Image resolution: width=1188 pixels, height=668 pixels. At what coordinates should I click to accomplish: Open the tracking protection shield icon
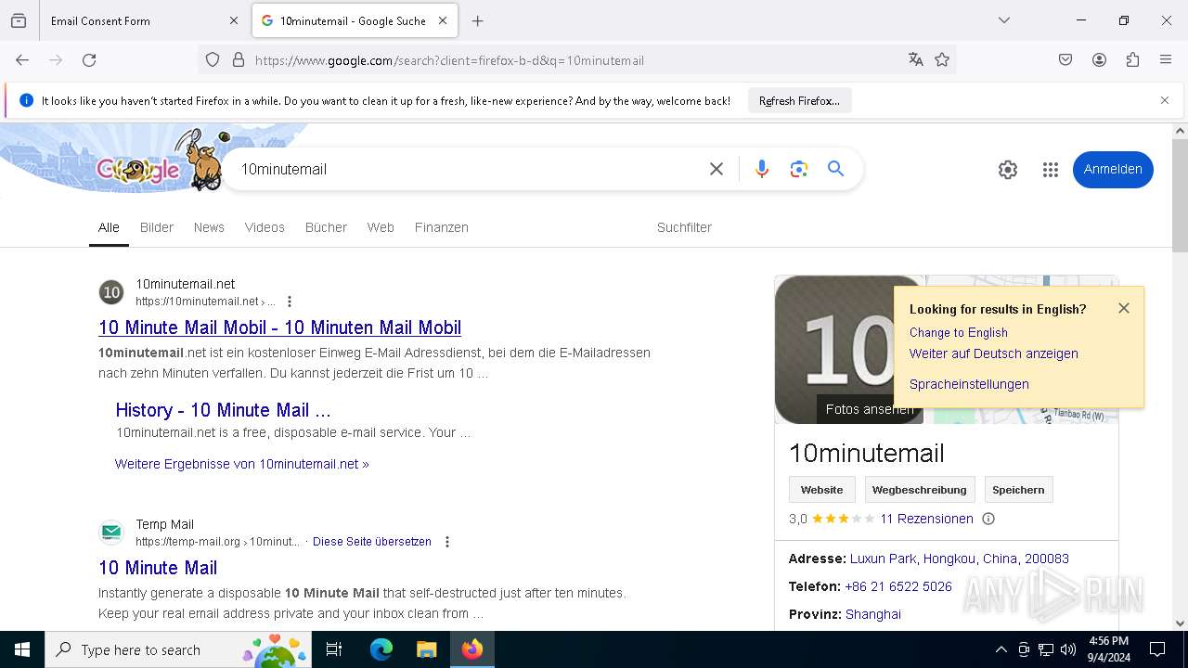[213, 60]
